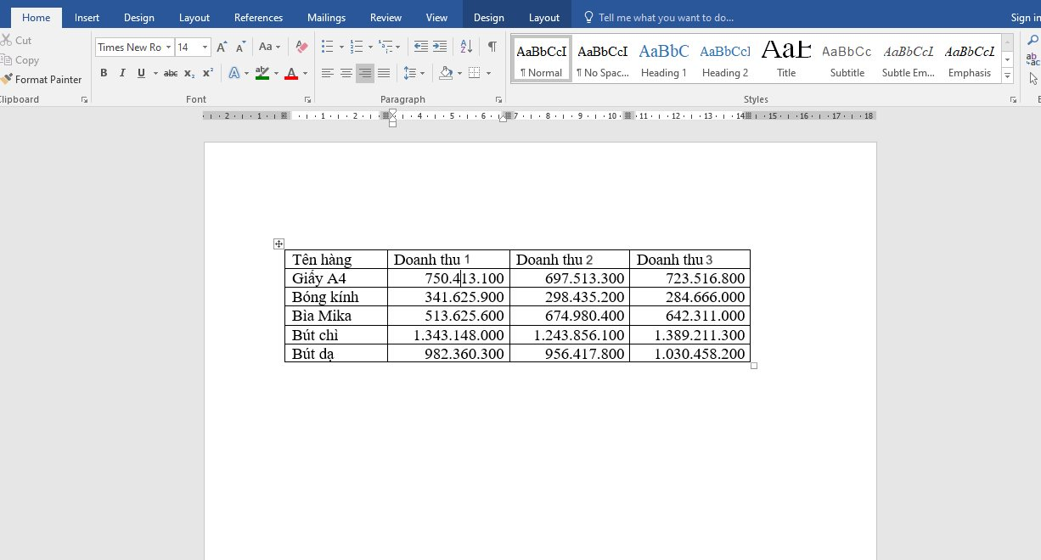Apply Heading 1 style
Viewport: 1041px width, 560px height.
point(664,59)
